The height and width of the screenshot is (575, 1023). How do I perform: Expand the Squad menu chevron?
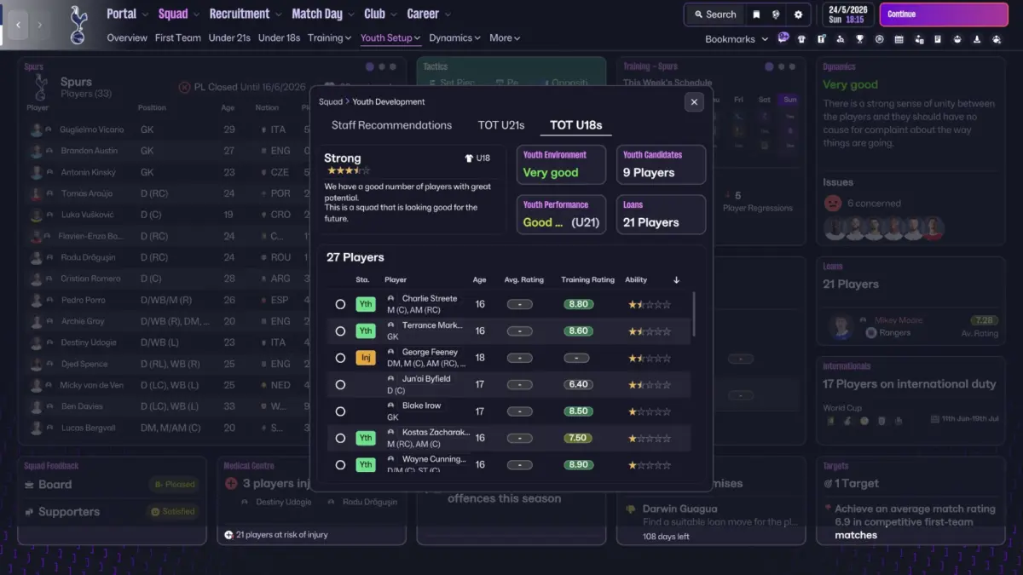[197, 14]
